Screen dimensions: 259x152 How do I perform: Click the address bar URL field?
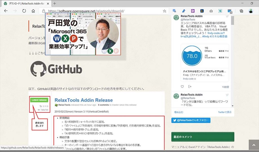tap(104, 11)
